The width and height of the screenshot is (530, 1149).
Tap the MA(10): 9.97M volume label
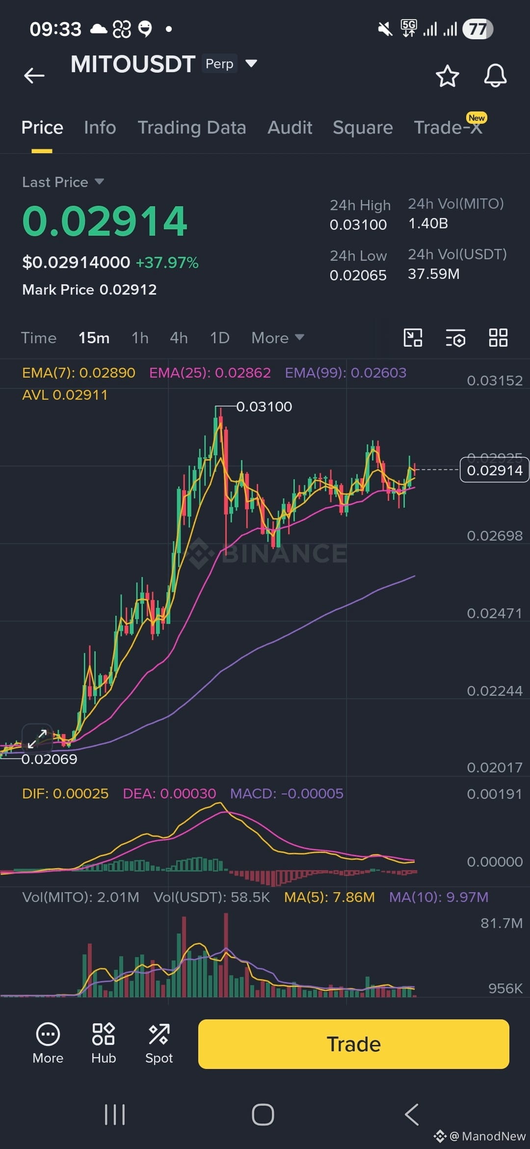(x=439, y=897)
